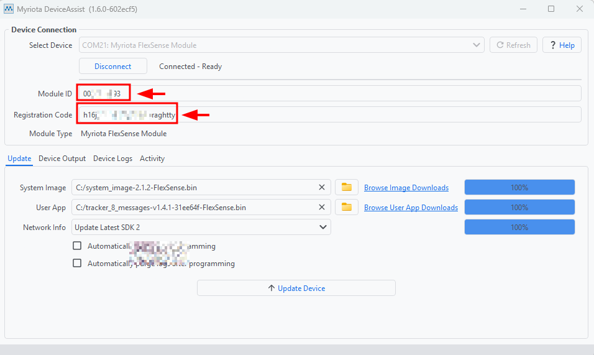
Task: Clear the User App file path
Action: pyautogui.click(x=322, y=207)
